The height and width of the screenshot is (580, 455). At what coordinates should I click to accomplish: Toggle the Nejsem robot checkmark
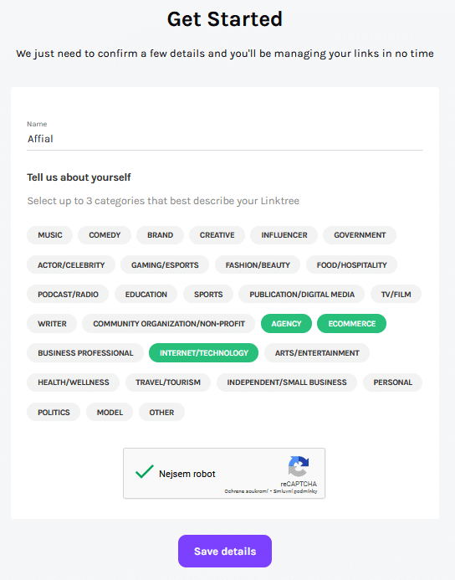coord(144,472)
